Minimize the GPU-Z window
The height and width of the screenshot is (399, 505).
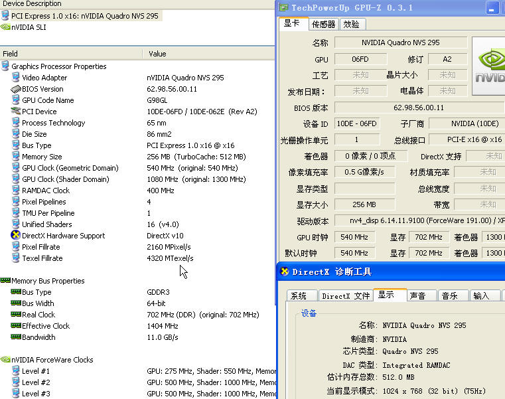pyautogui.click(x=492, y=8)
